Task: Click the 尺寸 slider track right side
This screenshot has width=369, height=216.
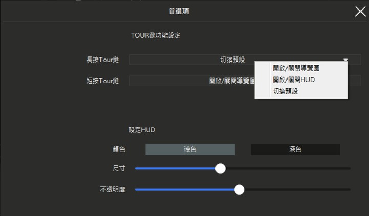Action: pyautogui.click(x=288, y=168)
